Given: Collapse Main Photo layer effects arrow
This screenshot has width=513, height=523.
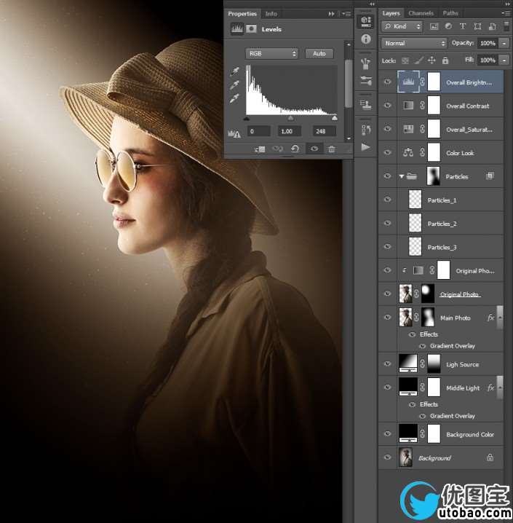Looking at the screenshot, I should pyautogui.click(x=500, y=317).
